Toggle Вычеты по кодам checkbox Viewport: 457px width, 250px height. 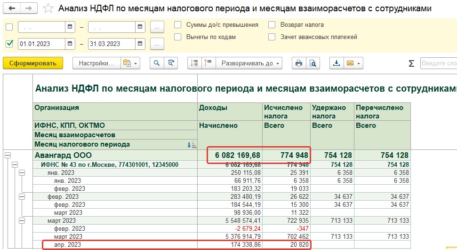[177, 37]
